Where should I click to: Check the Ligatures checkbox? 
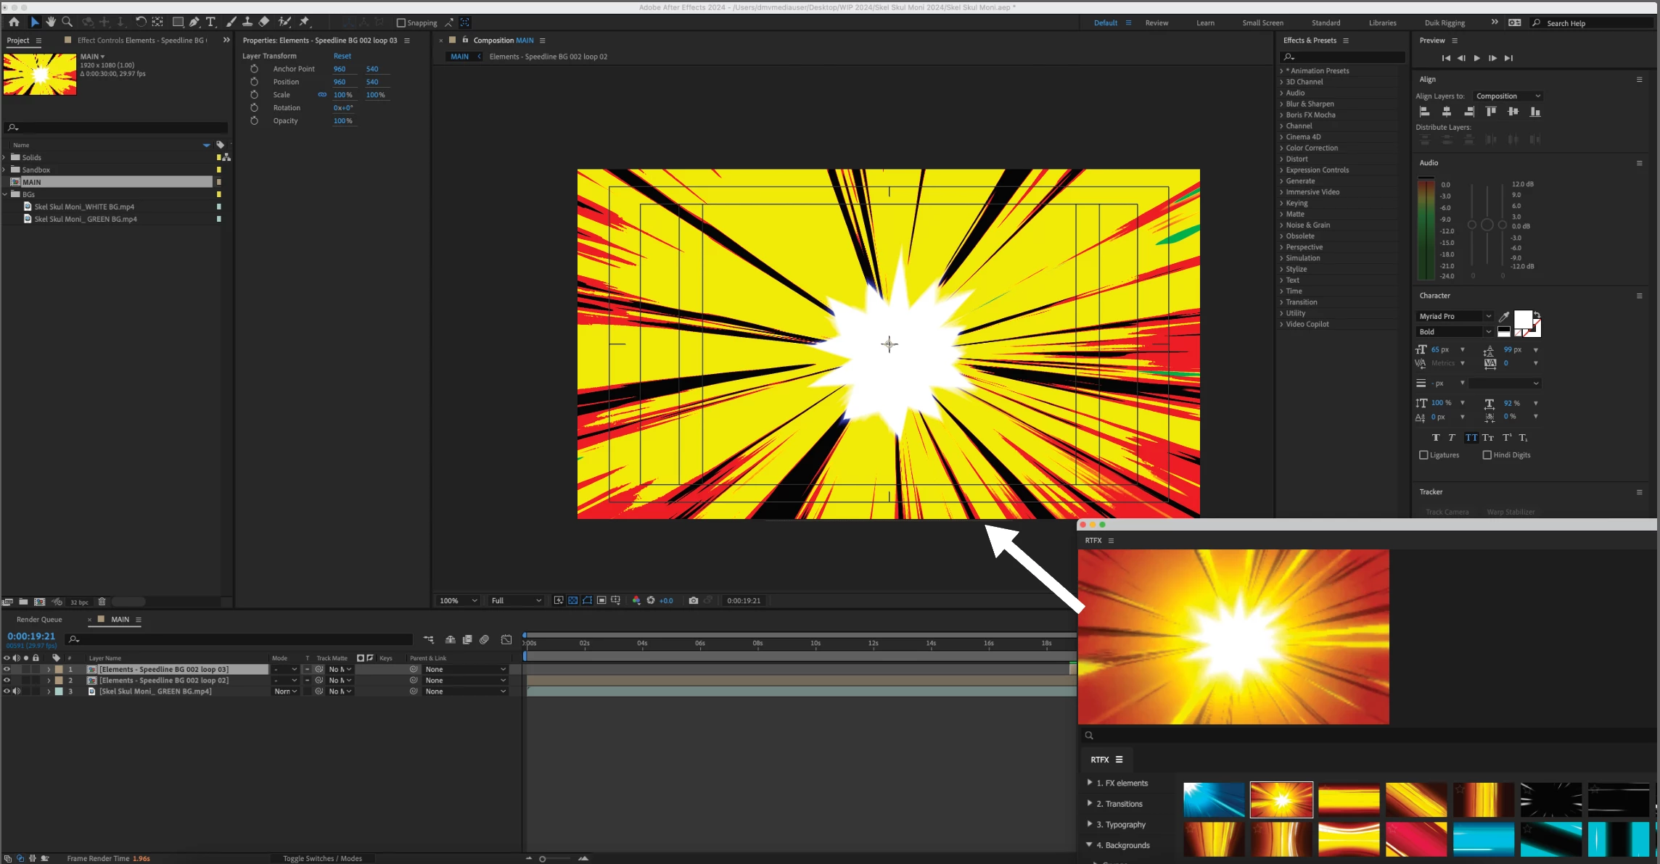[x=1423, y=455]
